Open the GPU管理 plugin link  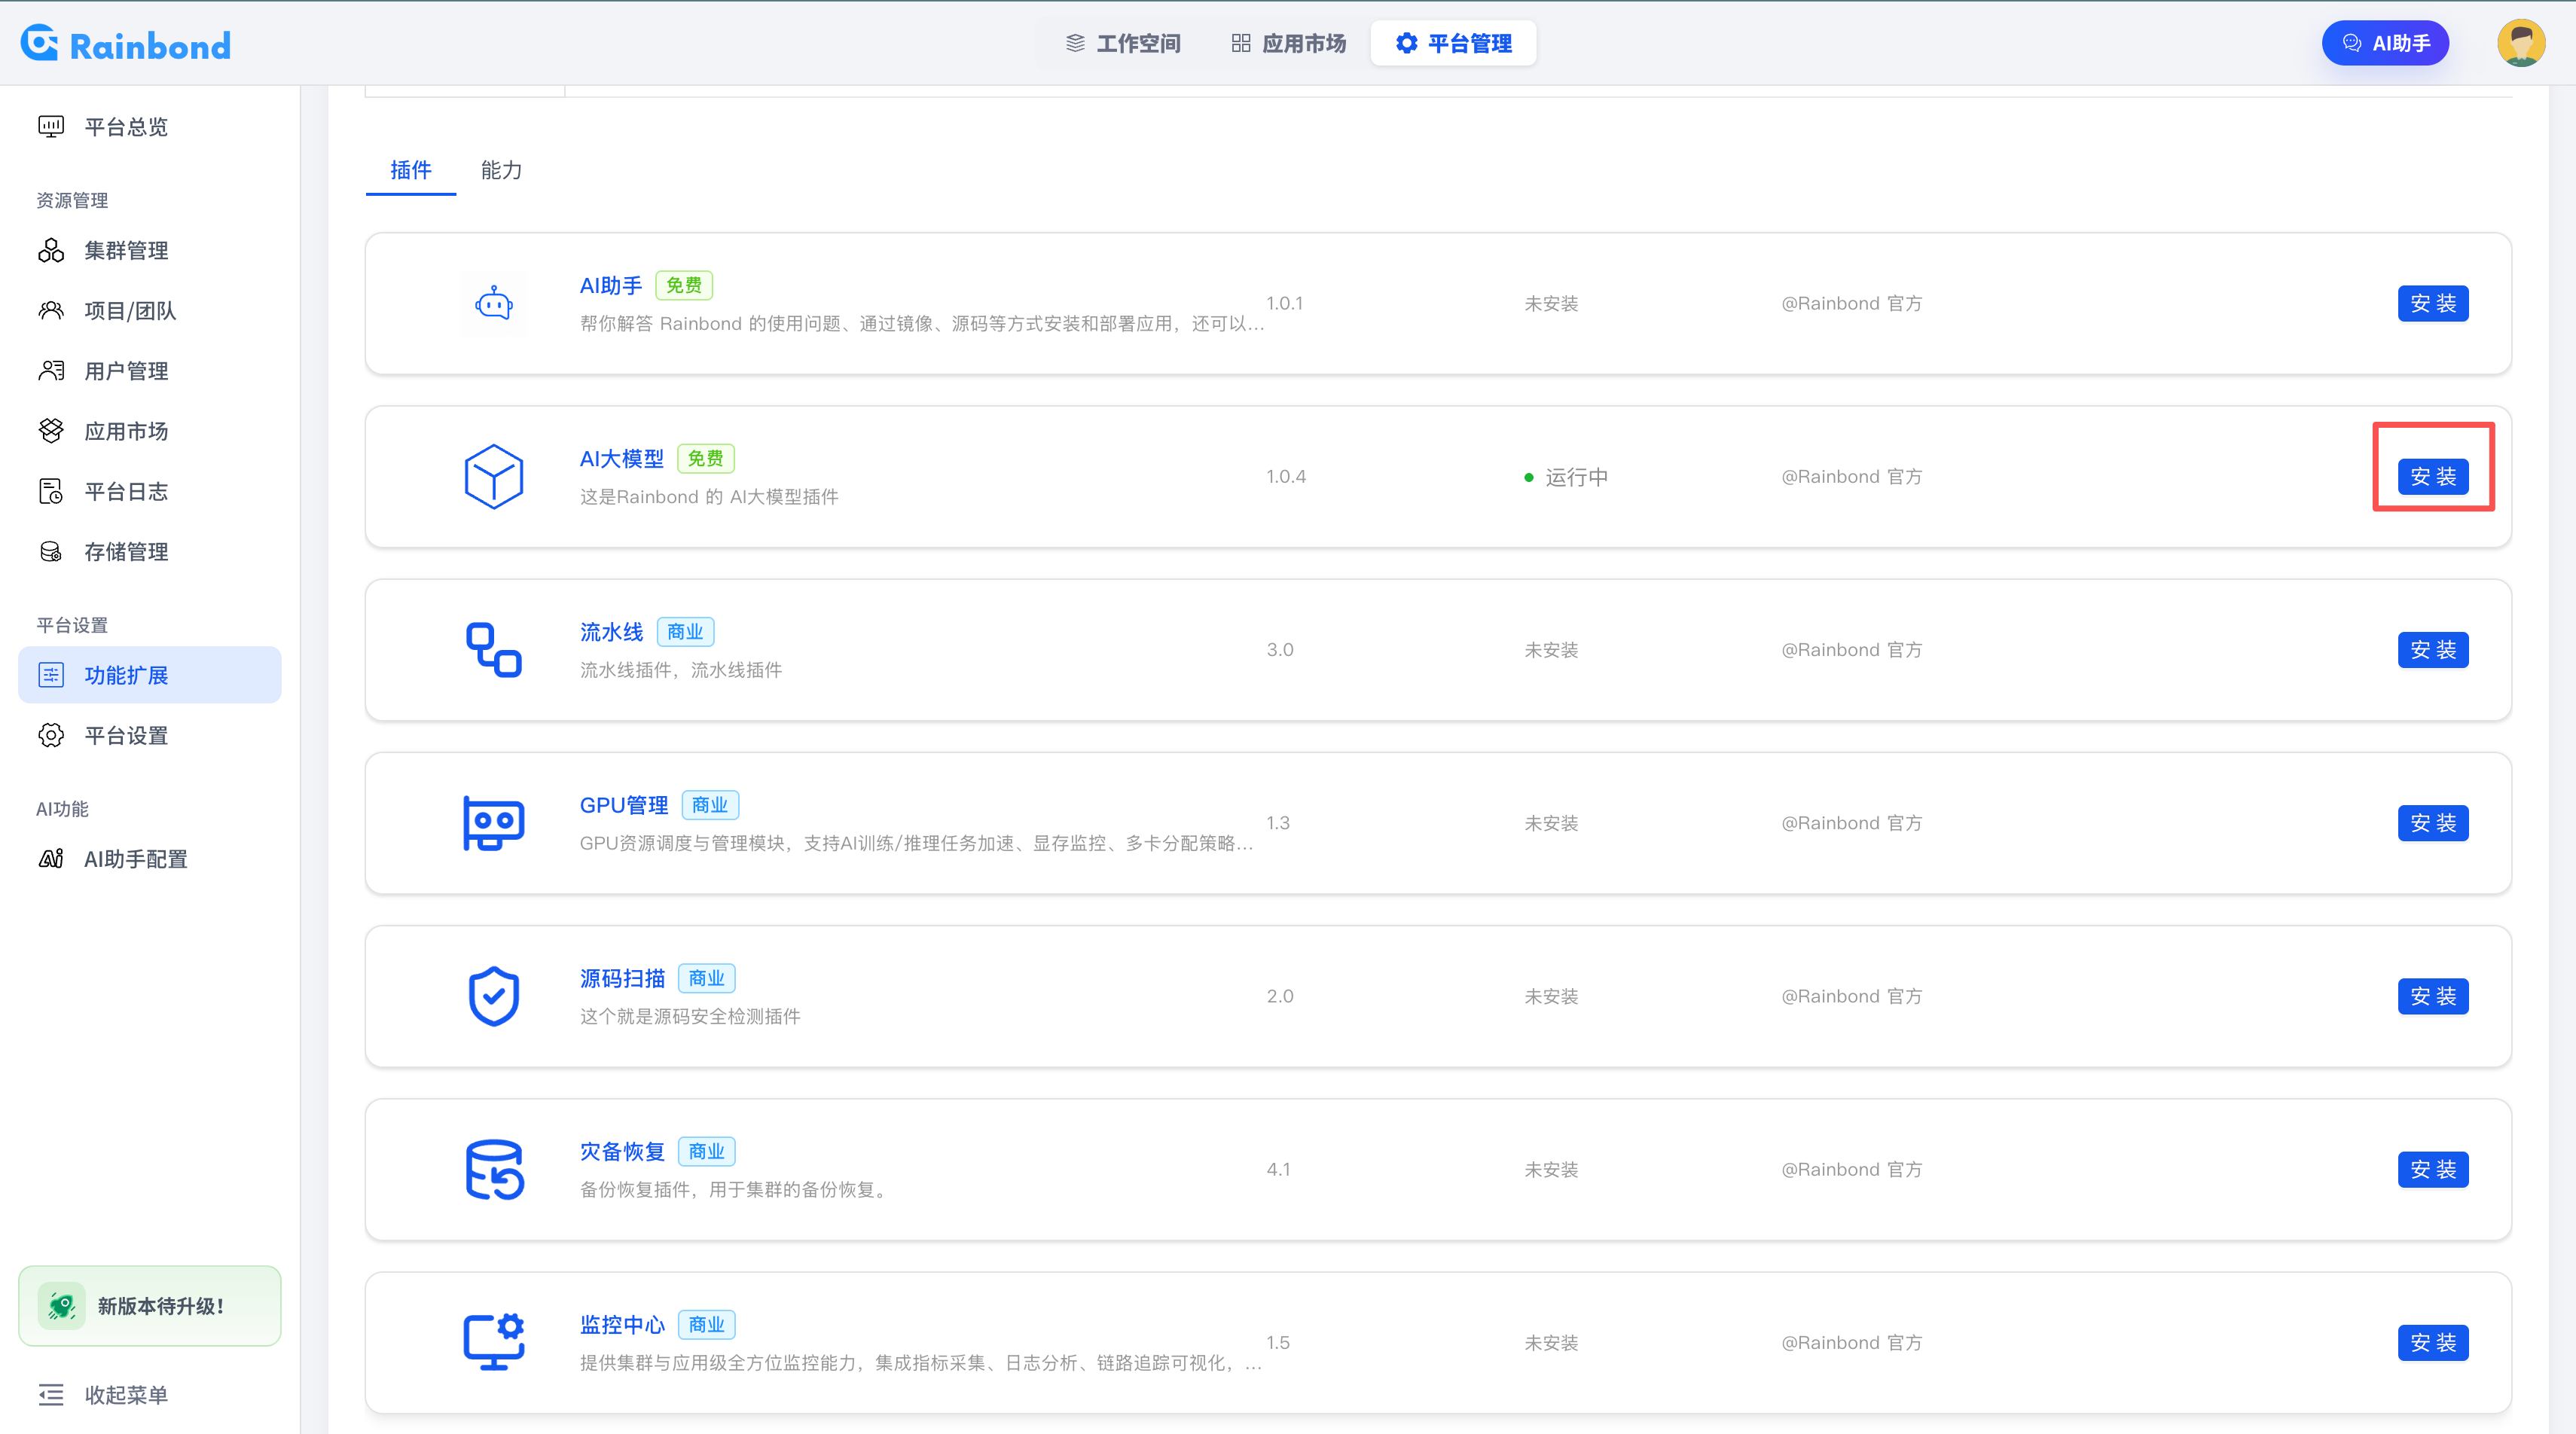point(624,805)
